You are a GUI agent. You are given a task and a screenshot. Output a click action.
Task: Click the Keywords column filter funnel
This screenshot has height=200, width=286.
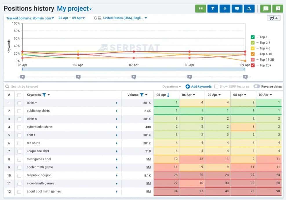click(x=44, y=95)
